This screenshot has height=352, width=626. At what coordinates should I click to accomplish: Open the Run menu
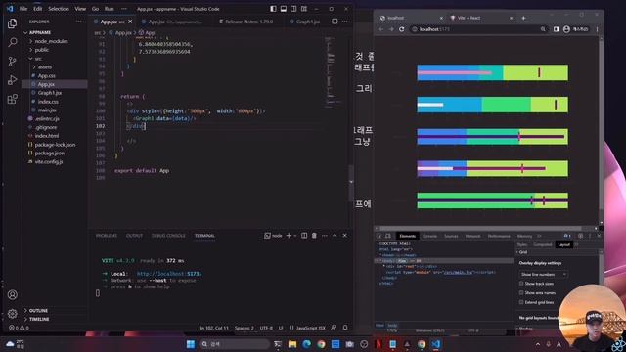(x=109, y=9)
